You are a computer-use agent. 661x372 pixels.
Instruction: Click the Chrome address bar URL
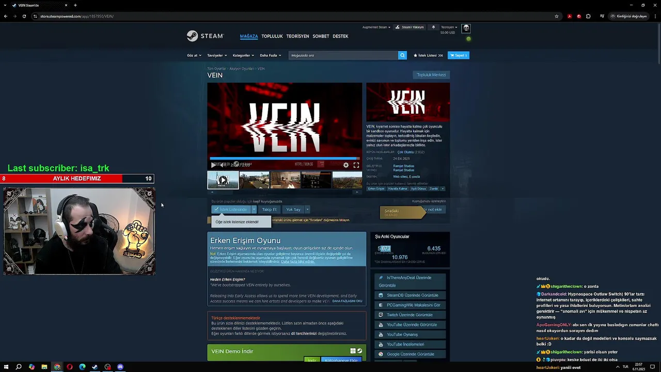[x=77, y=16]
